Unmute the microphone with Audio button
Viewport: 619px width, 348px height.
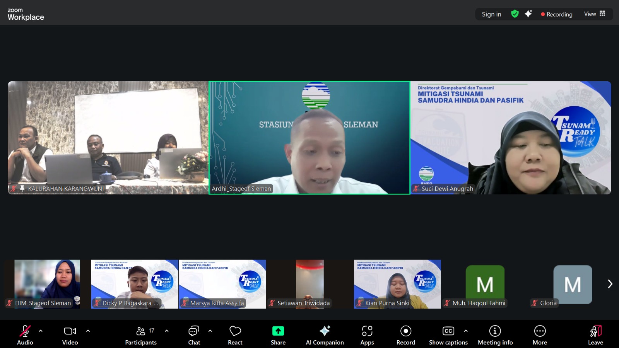(25, 335)
